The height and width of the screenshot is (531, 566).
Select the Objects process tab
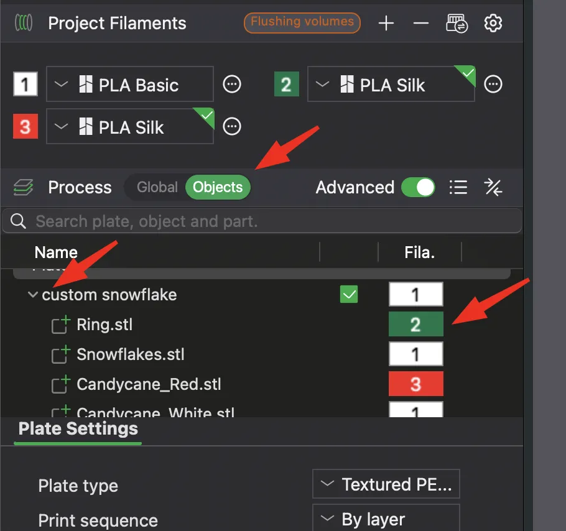[x=218, y=187]
